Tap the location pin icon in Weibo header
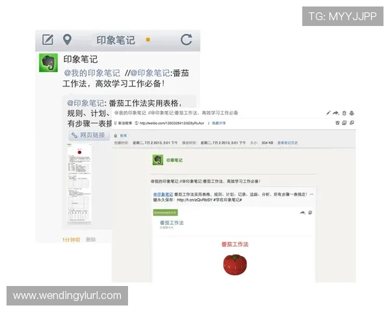390x312 pixels. pos(67,40)
